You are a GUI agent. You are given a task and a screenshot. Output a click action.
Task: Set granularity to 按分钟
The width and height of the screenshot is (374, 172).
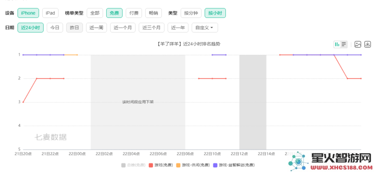191,13
